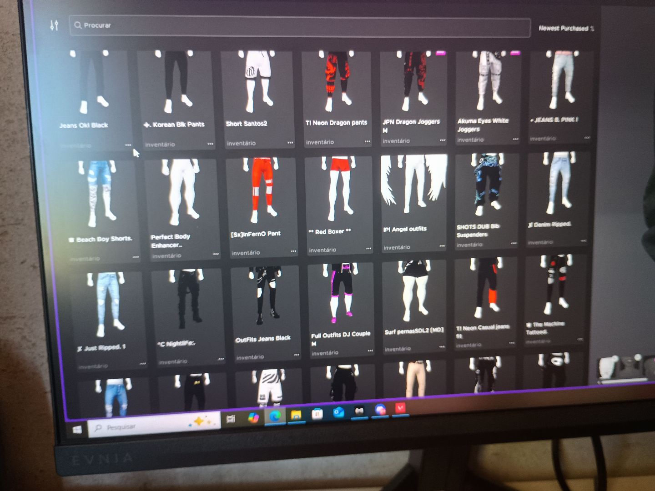This screenshot has width=655, height=491.
Task: Open options menu for Short Santos2
Action: [x=290, y=143]
